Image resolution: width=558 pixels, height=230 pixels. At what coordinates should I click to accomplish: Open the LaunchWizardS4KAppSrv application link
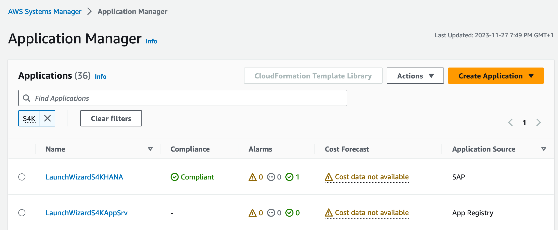(87, 213)
